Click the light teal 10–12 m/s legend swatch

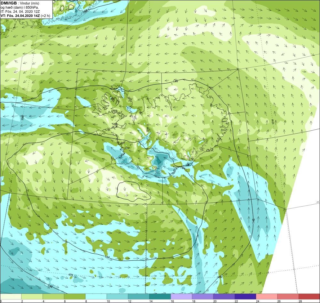117,296
